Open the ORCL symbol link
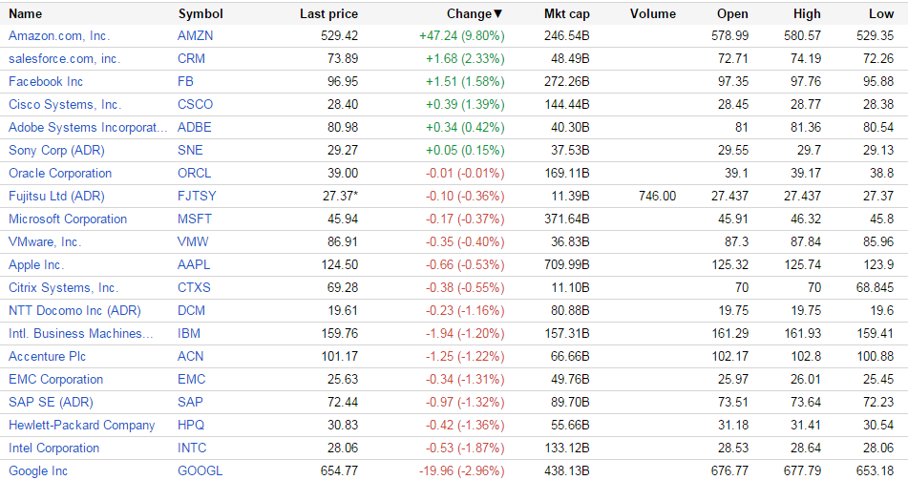This screenshot has height=480, width=908. coord(194,173)
